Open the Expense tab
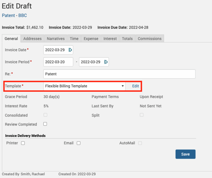Screen dimensions: 212x178 point(91,39)
